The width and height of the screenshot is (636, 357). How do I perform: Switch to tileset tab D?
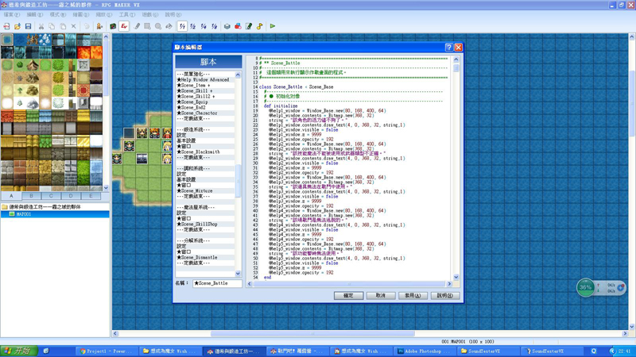[71, 196]
